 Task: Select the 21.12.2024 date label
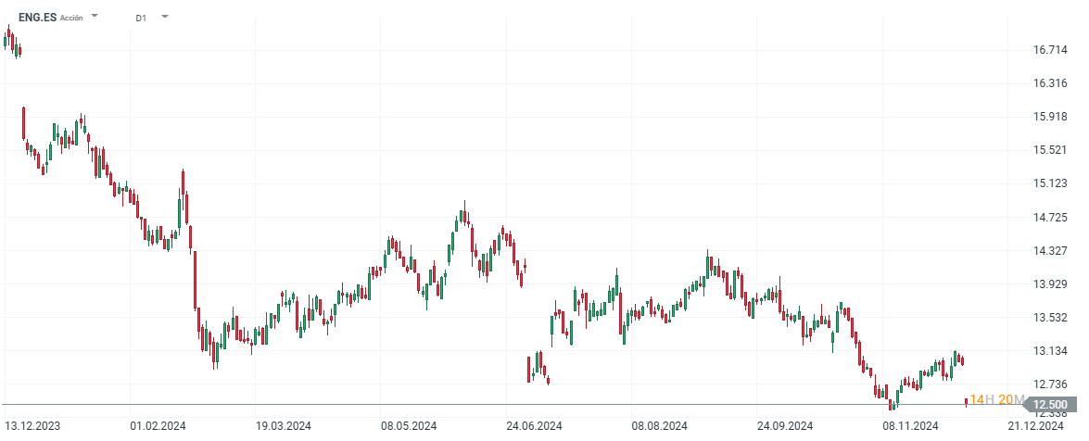[1036, 426]
